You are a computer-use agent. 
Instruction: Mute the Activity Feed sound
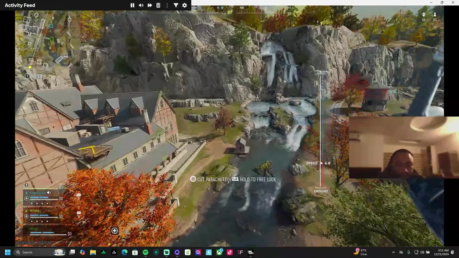[141, 5]
